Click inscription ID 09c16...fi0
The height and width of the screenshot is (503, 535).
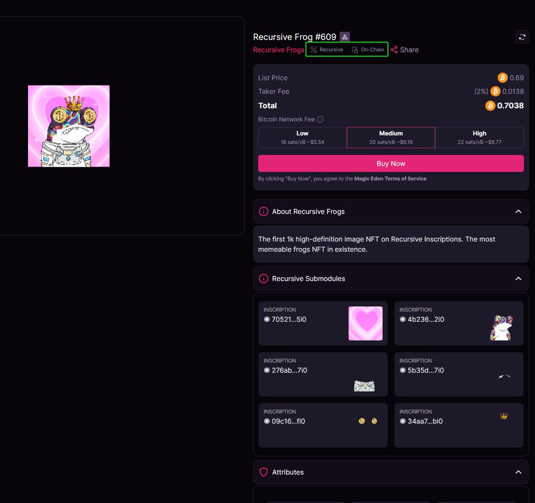tap(288, 421)
